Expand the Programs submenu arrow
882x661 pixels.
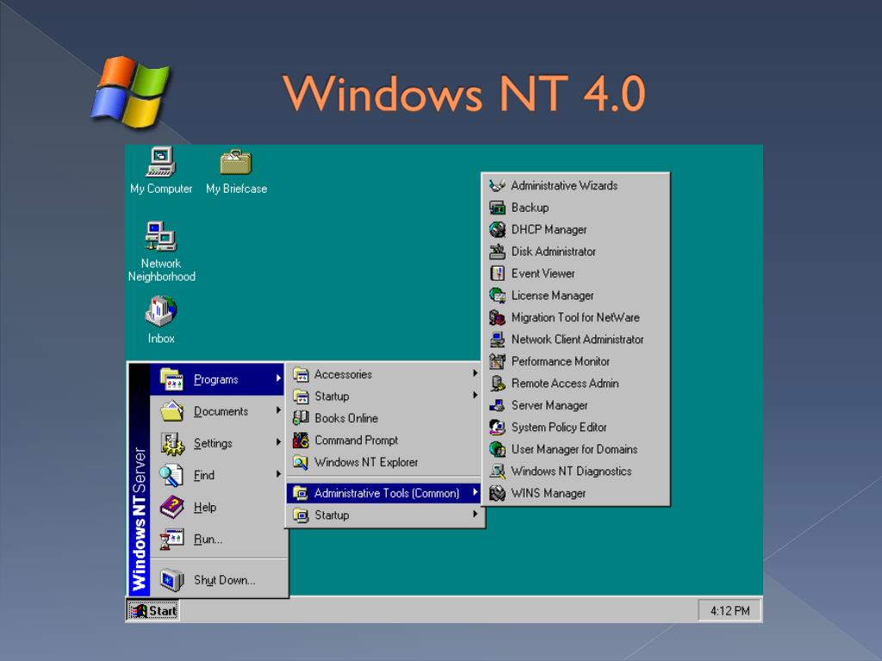click(278, 379)
